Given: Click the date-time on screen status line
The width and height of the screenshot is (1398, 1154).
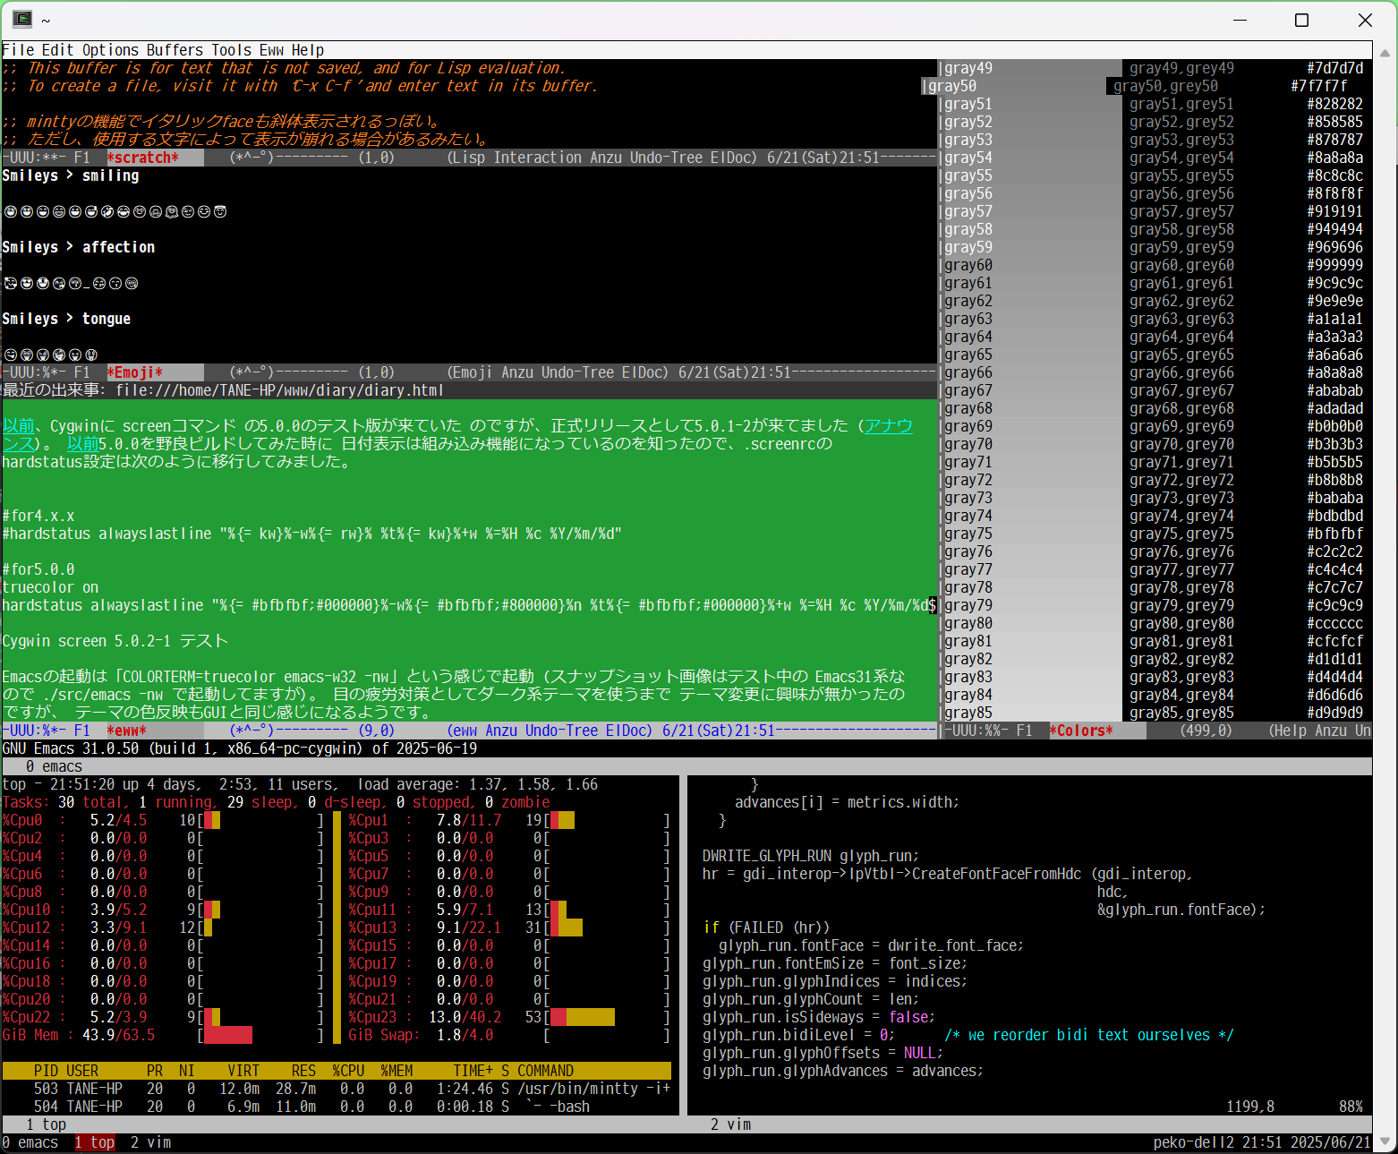Looking at the screenshot, I should tap(1306, 1142).
